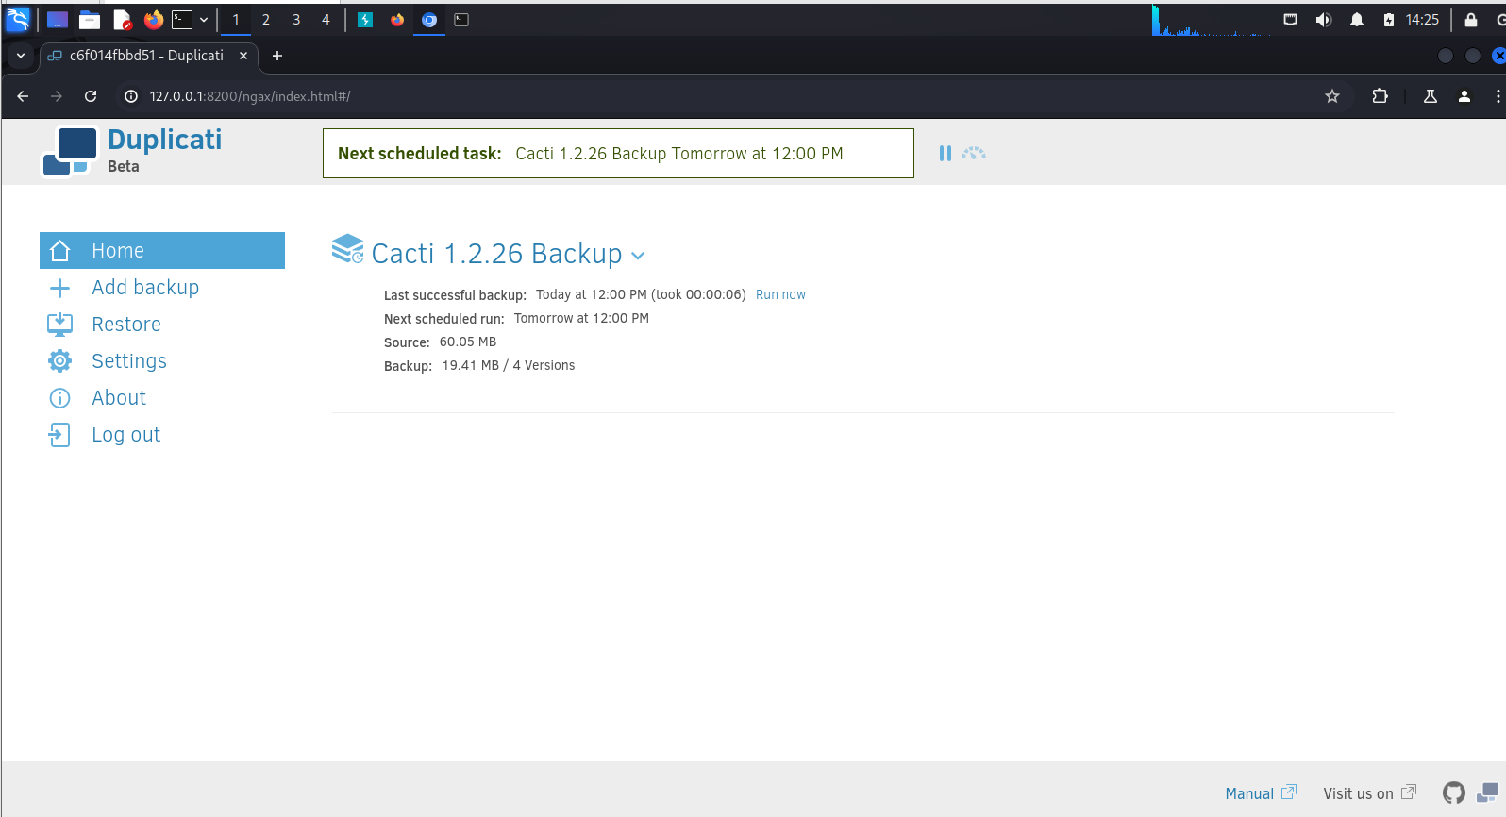Click the Duplicati logo icon

pos(70,152)
